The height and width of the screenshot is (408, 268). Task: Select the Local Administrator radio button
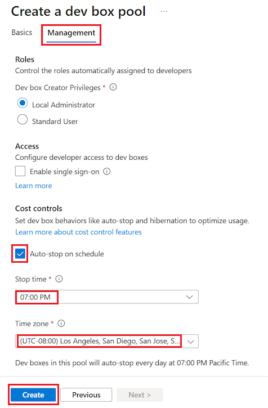[x=23, y=103]
